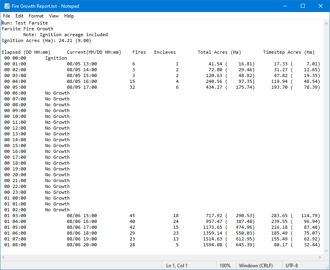Click the 'Fires' column header
330x270 pixels.
tap(139, 52)
